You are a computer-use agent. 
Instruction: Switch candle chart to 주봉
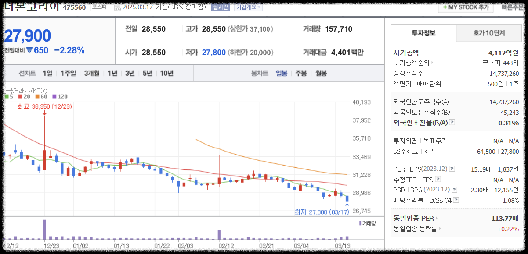click(x=301, y=73)
